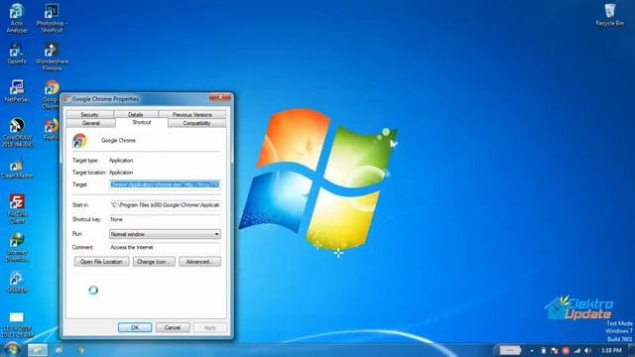Viewport: 635px width, 357px height.
Task: Click the Change Icon button
Action: pyautogui.click(x=154, y=262)
